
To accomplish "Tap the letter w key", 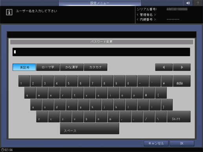I will (x=42, y=93).
